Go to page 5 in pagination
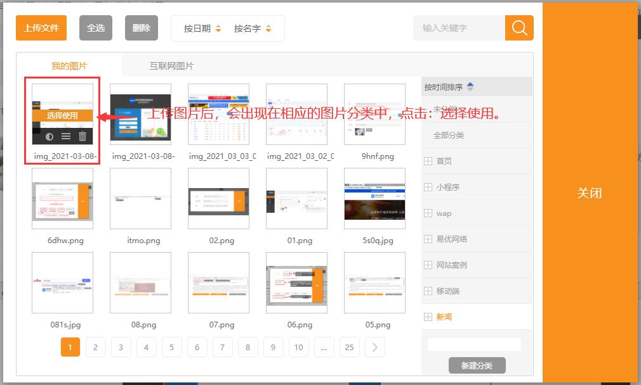This screenshot has height=385, width=641. click(171, 347)
